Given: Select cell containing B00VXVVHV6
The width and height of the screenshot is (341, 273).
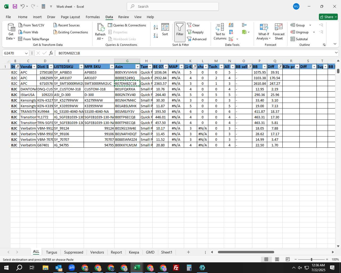Looking at the screenshot, I should (x=127, y=72).
